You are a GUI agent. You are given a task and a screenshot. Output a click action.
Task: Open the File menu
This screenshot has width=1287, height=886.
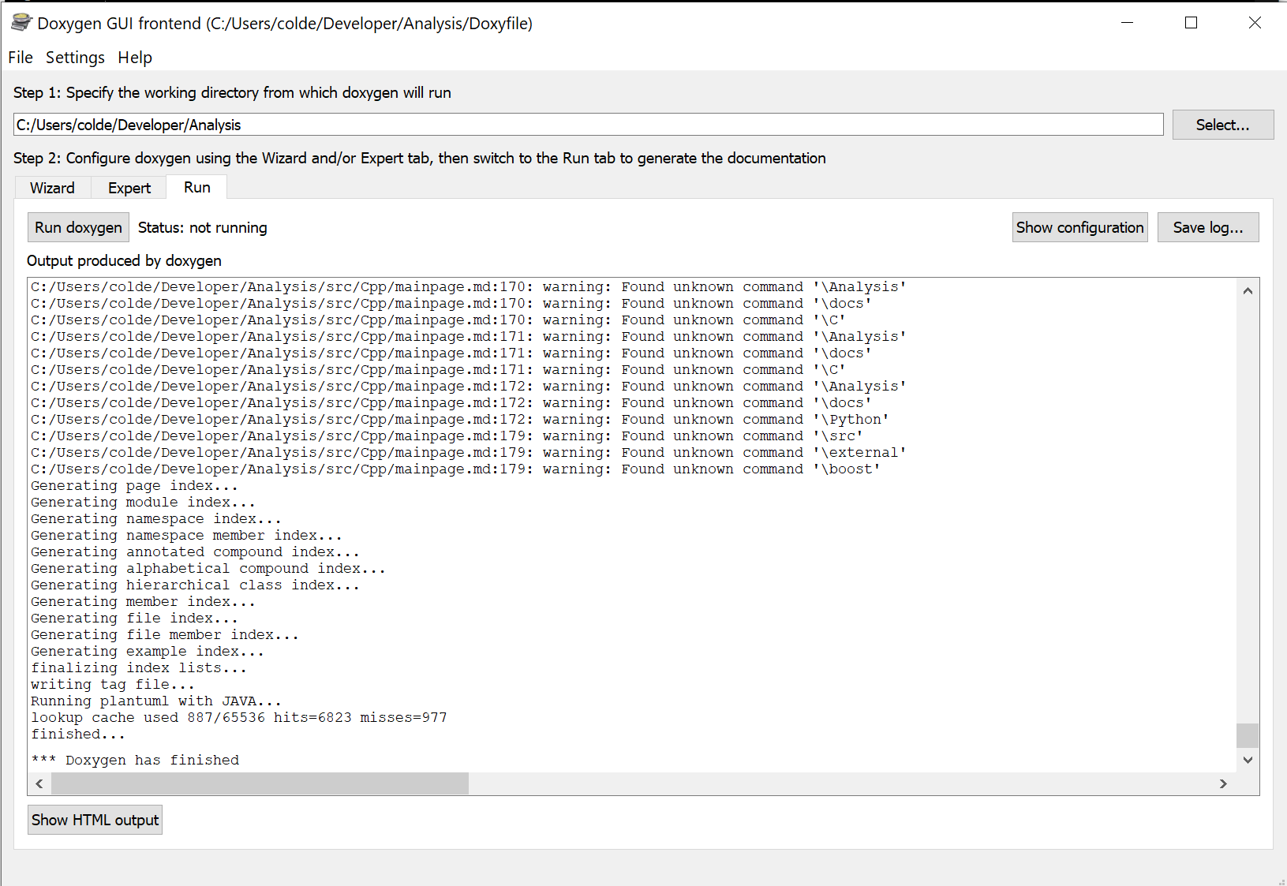(x=21, y=58)
